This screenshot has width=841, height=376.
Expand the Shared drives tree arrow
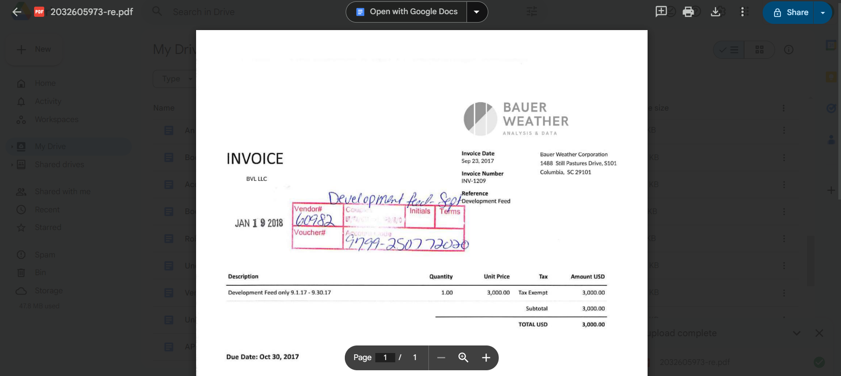tap(12, 165)
